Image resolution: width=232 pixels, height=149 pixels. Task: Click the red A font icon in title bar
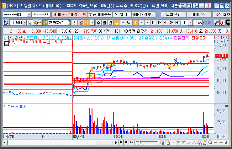[202, 6]
